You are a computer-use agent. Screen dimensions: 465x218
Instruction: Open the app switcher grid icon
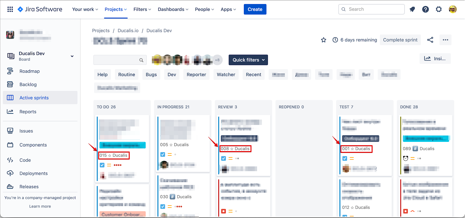pyautogui.click(x=10, y=9)
